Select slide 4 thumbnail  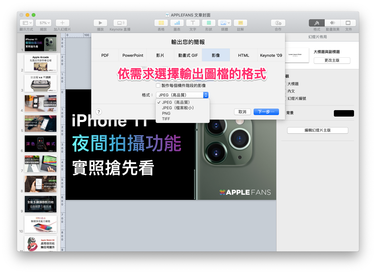(x=41, y=103)
